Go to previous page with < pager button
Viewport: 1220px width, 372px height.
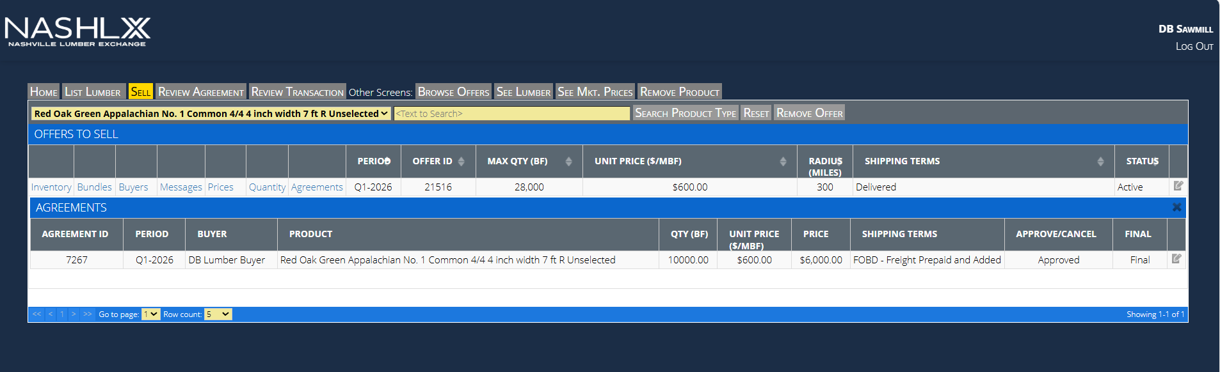[x=51, y=314]
